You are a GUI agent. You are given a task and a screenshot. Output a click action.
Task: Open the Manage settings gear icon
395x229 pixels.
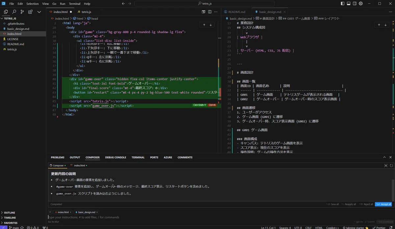click(361, 4)
